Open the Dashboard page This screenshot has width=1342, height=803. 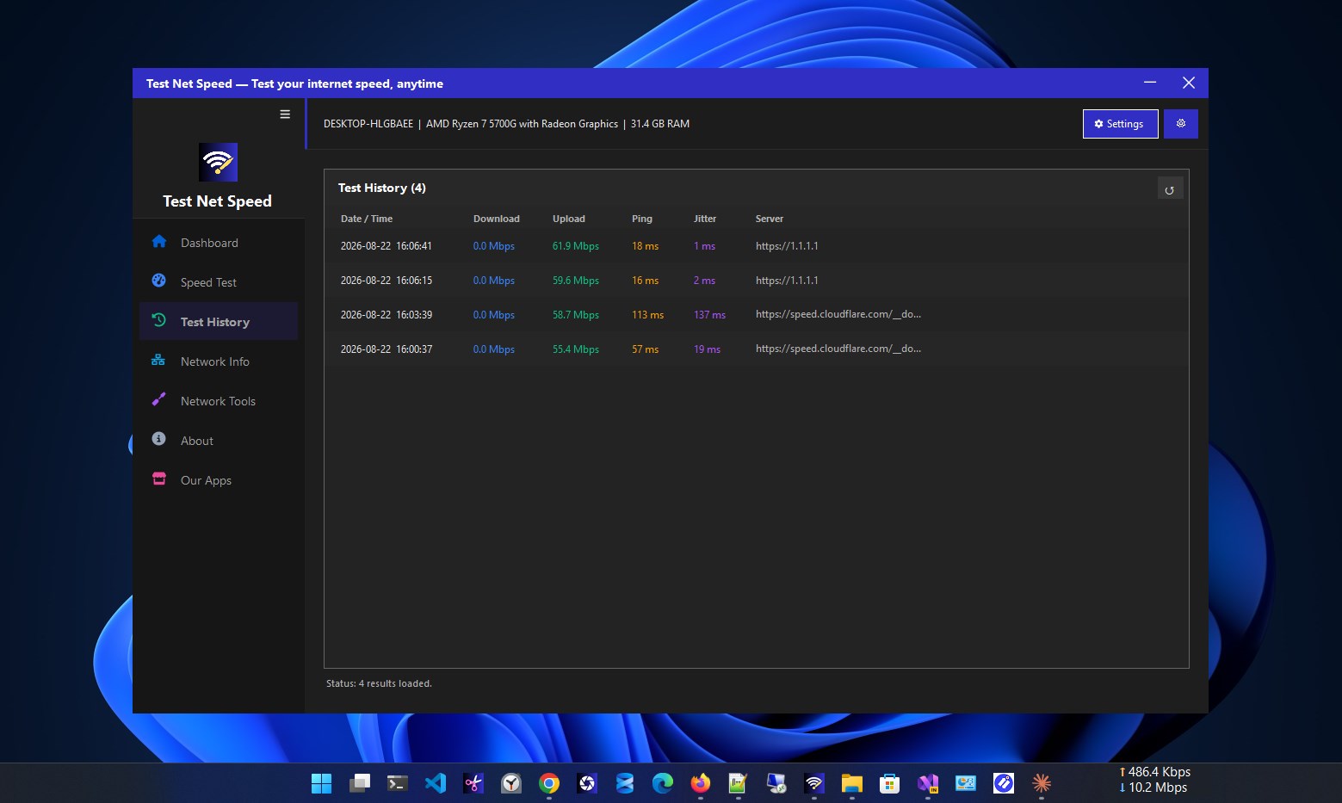click(219, 243)
